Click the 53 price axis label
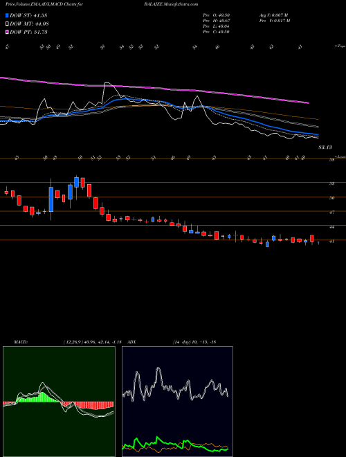Screen dimensions: 346x457 331,183
